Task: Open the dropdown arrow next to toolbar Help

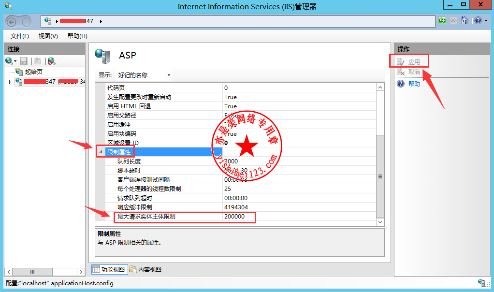Action: tap(486, 21)
